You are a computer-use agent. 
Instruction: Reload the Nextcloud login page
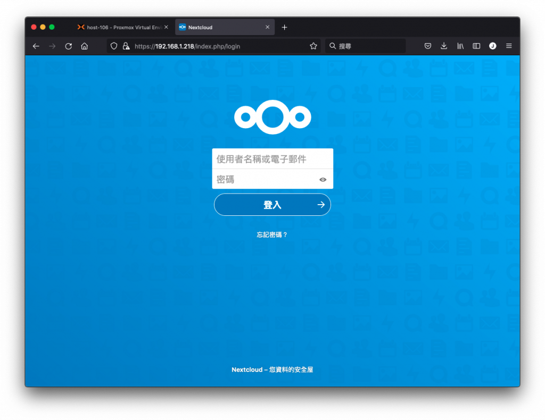(x=69, y=46)
